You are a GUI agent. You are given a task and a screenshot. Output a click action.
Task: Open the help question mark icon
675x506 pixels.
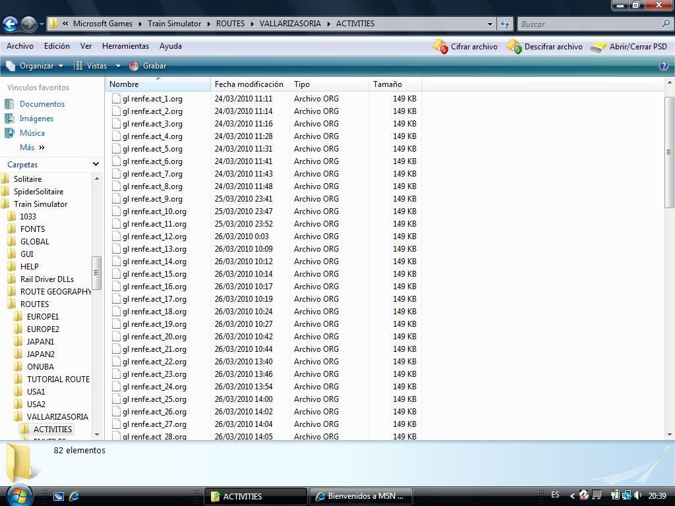[x=664, y=66]
